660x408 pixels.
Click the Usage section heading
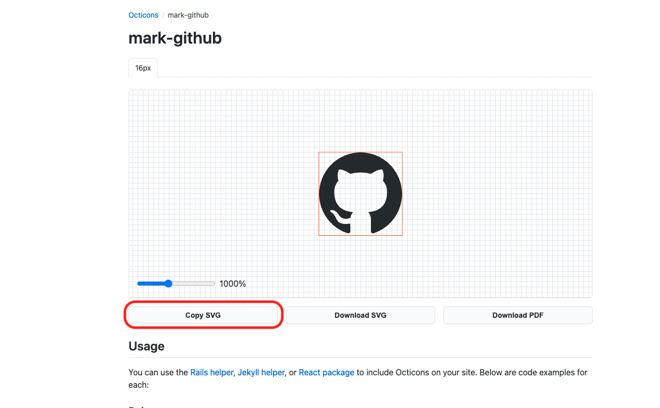[147, 346]
